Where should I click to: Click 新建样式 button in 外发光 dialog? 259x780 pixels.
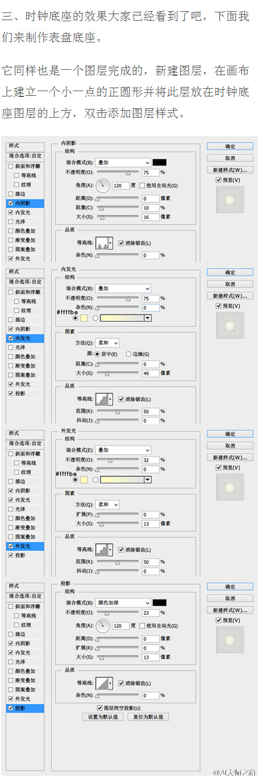point(229,457)
